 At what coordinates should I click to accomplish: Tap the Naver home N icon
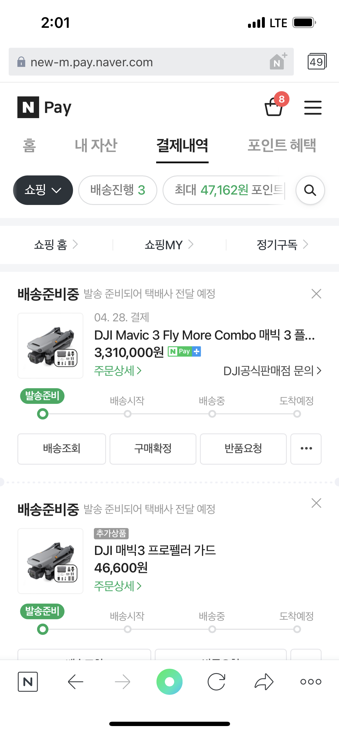28,682
